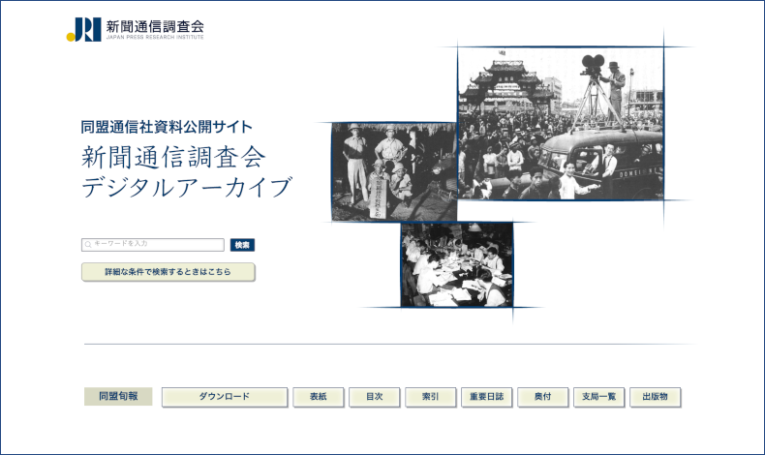Click the photo of staff working at desks
The image size is (765, 455).
pyautogui.click(x=456, y=265)
